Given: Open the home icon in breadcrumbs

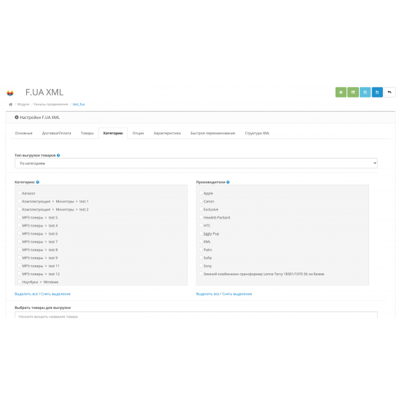Looking at the screenshot, I should point(11,104).
